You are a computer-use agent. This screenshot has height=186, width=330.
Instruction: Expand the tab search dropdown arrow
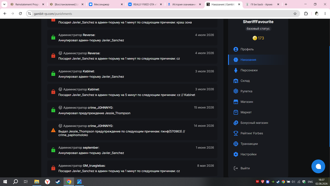(4, 4)
